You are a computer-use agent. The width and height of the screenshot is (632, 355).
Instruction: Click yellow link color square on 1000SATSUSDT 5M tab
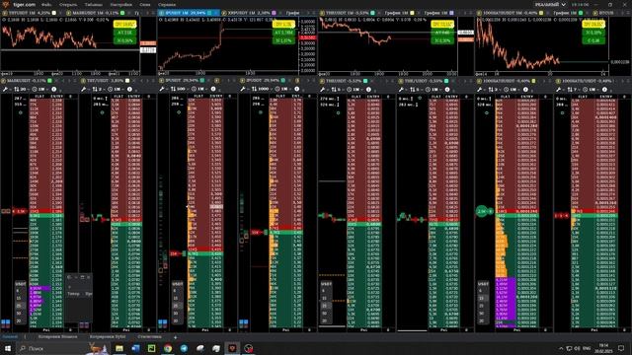tap(541, 13)
